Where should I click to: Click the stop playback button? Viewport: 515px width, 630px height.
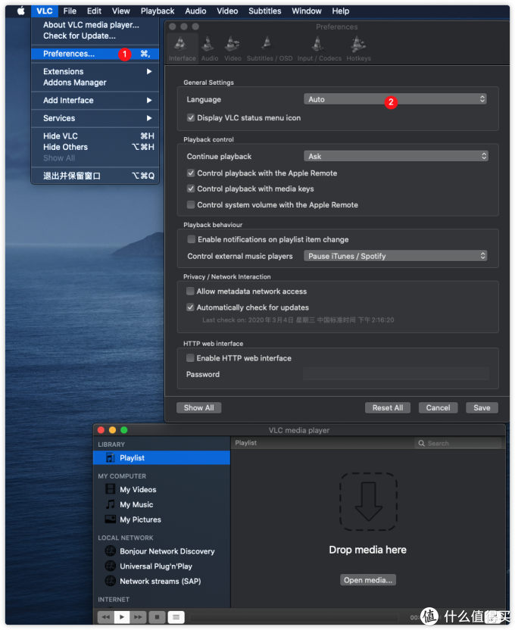click(x=157, y=616)
